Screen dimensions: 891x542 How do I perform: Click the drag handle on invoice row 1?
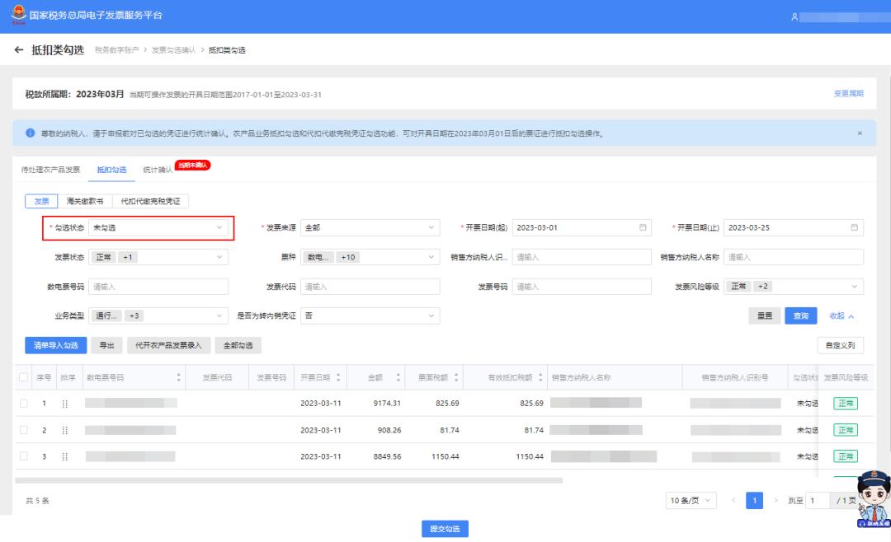click(x=64, y=403)
